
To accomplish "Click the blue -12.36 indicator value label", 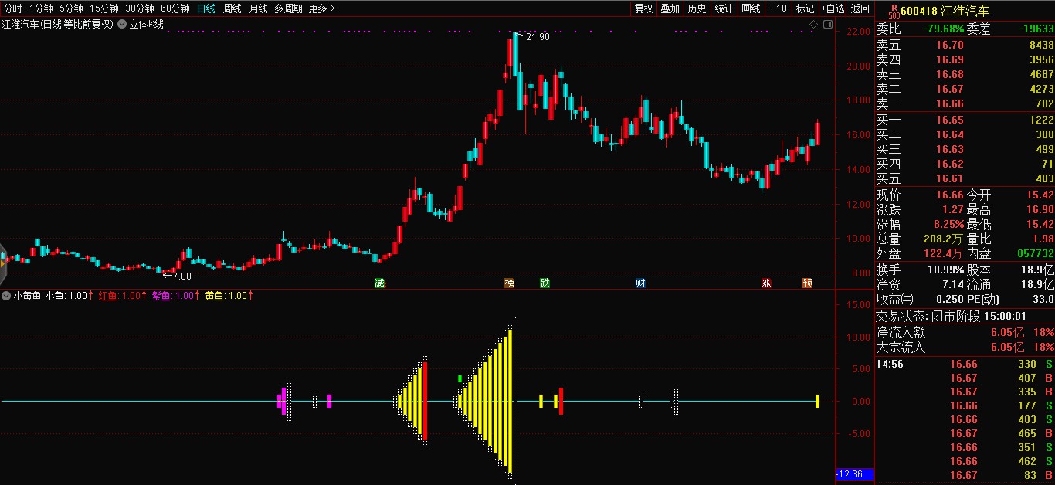I will click(x=853, y=473).
